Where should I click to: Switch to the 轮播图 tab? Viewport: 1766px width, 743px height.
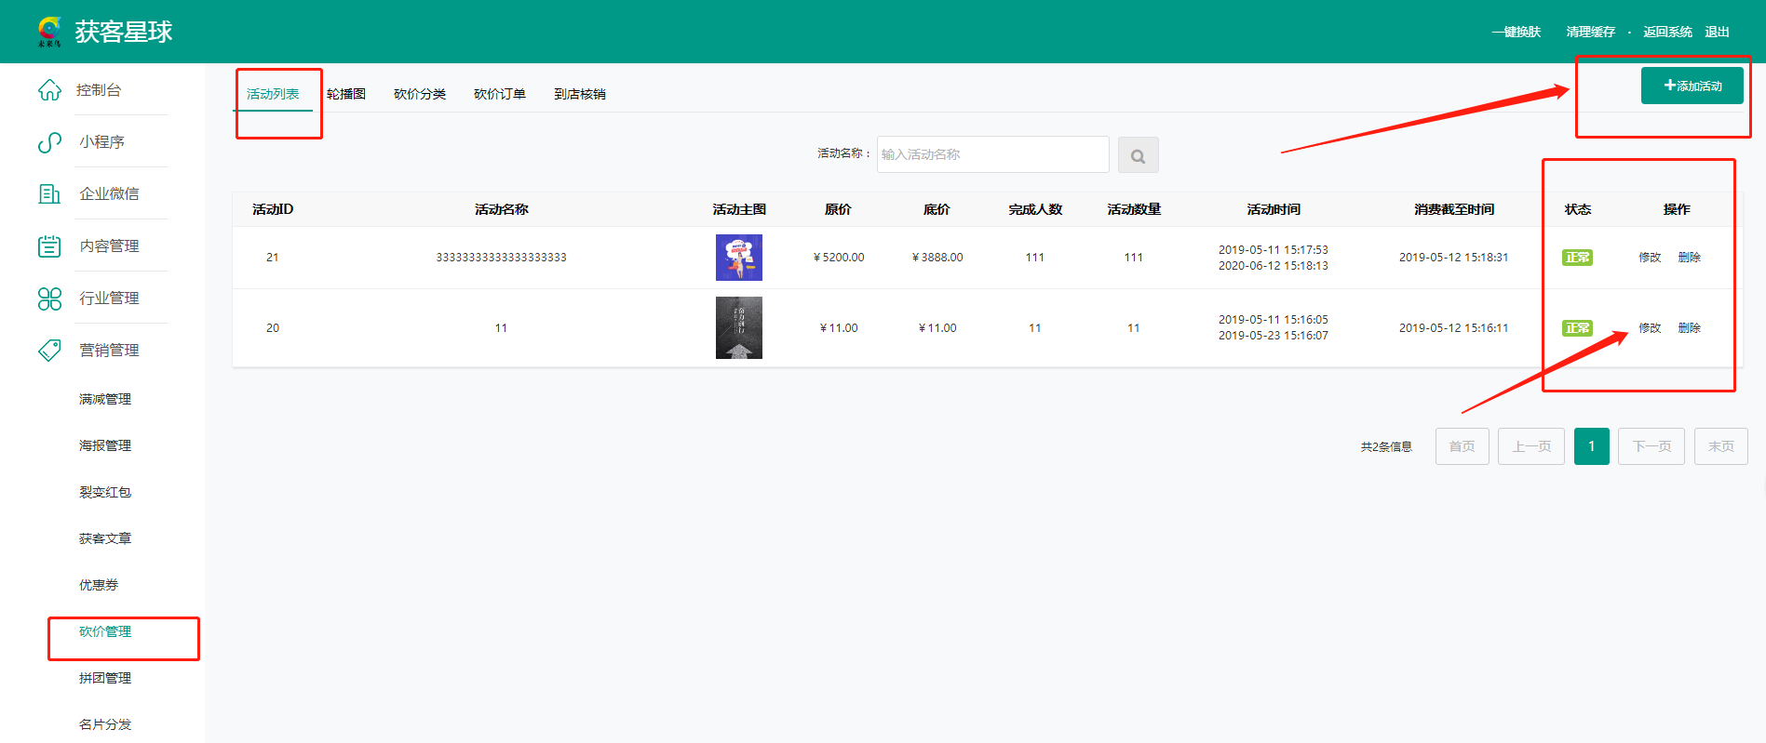click(346, 94)
